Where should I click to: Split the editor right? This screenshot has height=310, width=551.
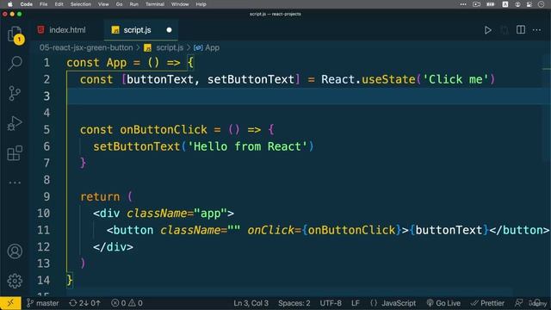(521, 30)
